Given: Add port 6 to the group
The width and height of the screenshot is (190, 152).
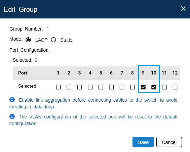Looking at the screenshot, I should click(111, 87).
